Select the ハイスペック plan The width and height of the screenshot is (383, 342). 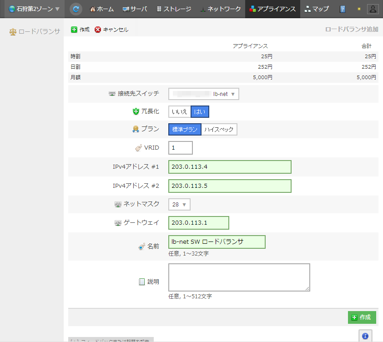point(219,130)
